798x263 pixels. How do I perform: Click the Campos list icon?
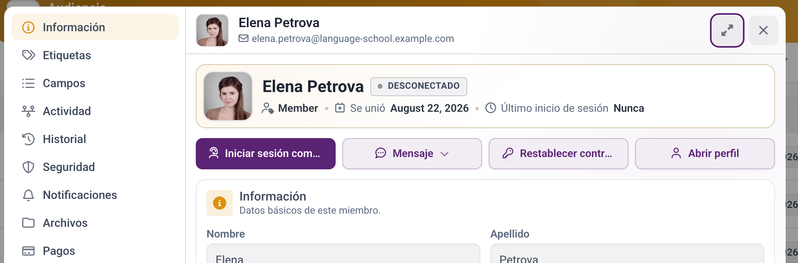pyautogui.click(x=28, y=83)
